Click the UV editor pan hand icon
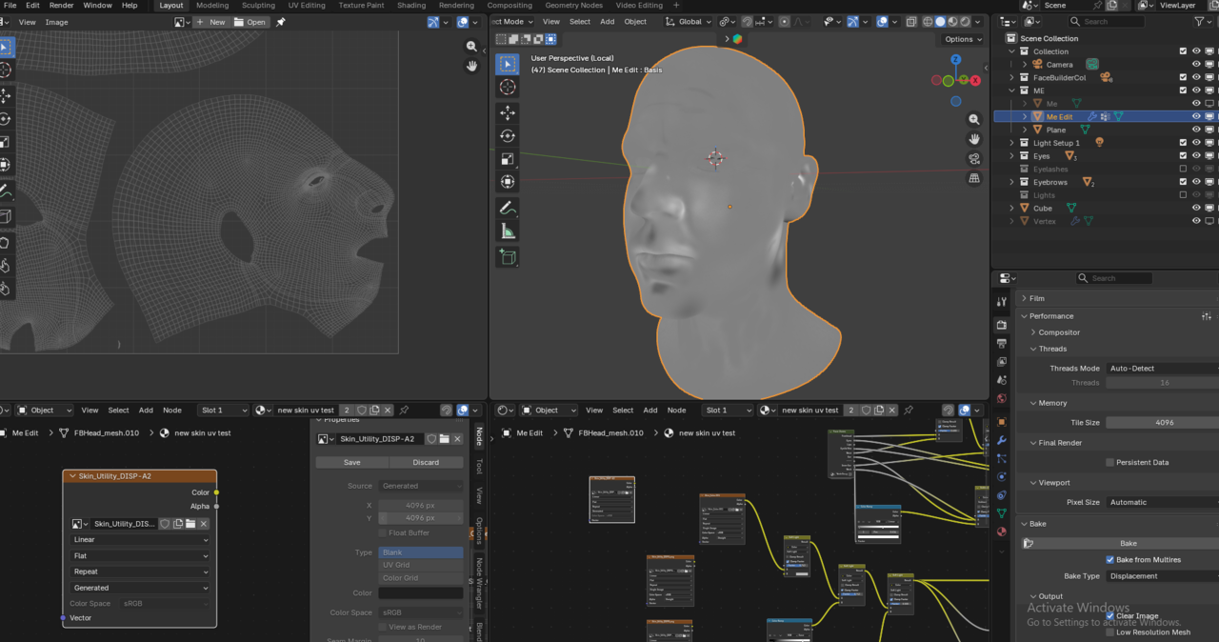This screenshot has height=642, width=1219. (471, 66)
